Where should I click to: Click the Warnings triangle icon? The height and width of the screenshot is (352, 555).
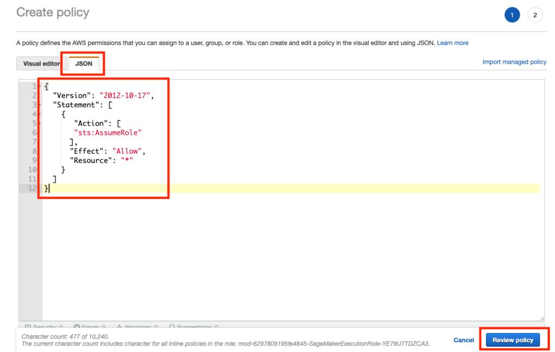(119, 327)
